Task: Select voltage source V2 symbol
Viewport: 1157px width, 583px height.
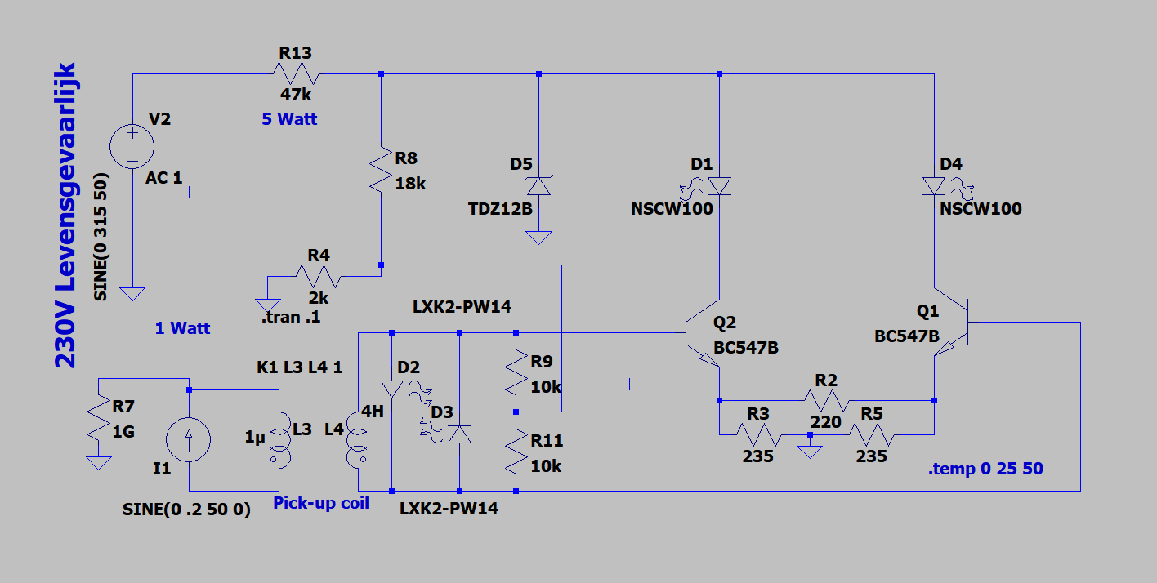Action: point(132,148)
